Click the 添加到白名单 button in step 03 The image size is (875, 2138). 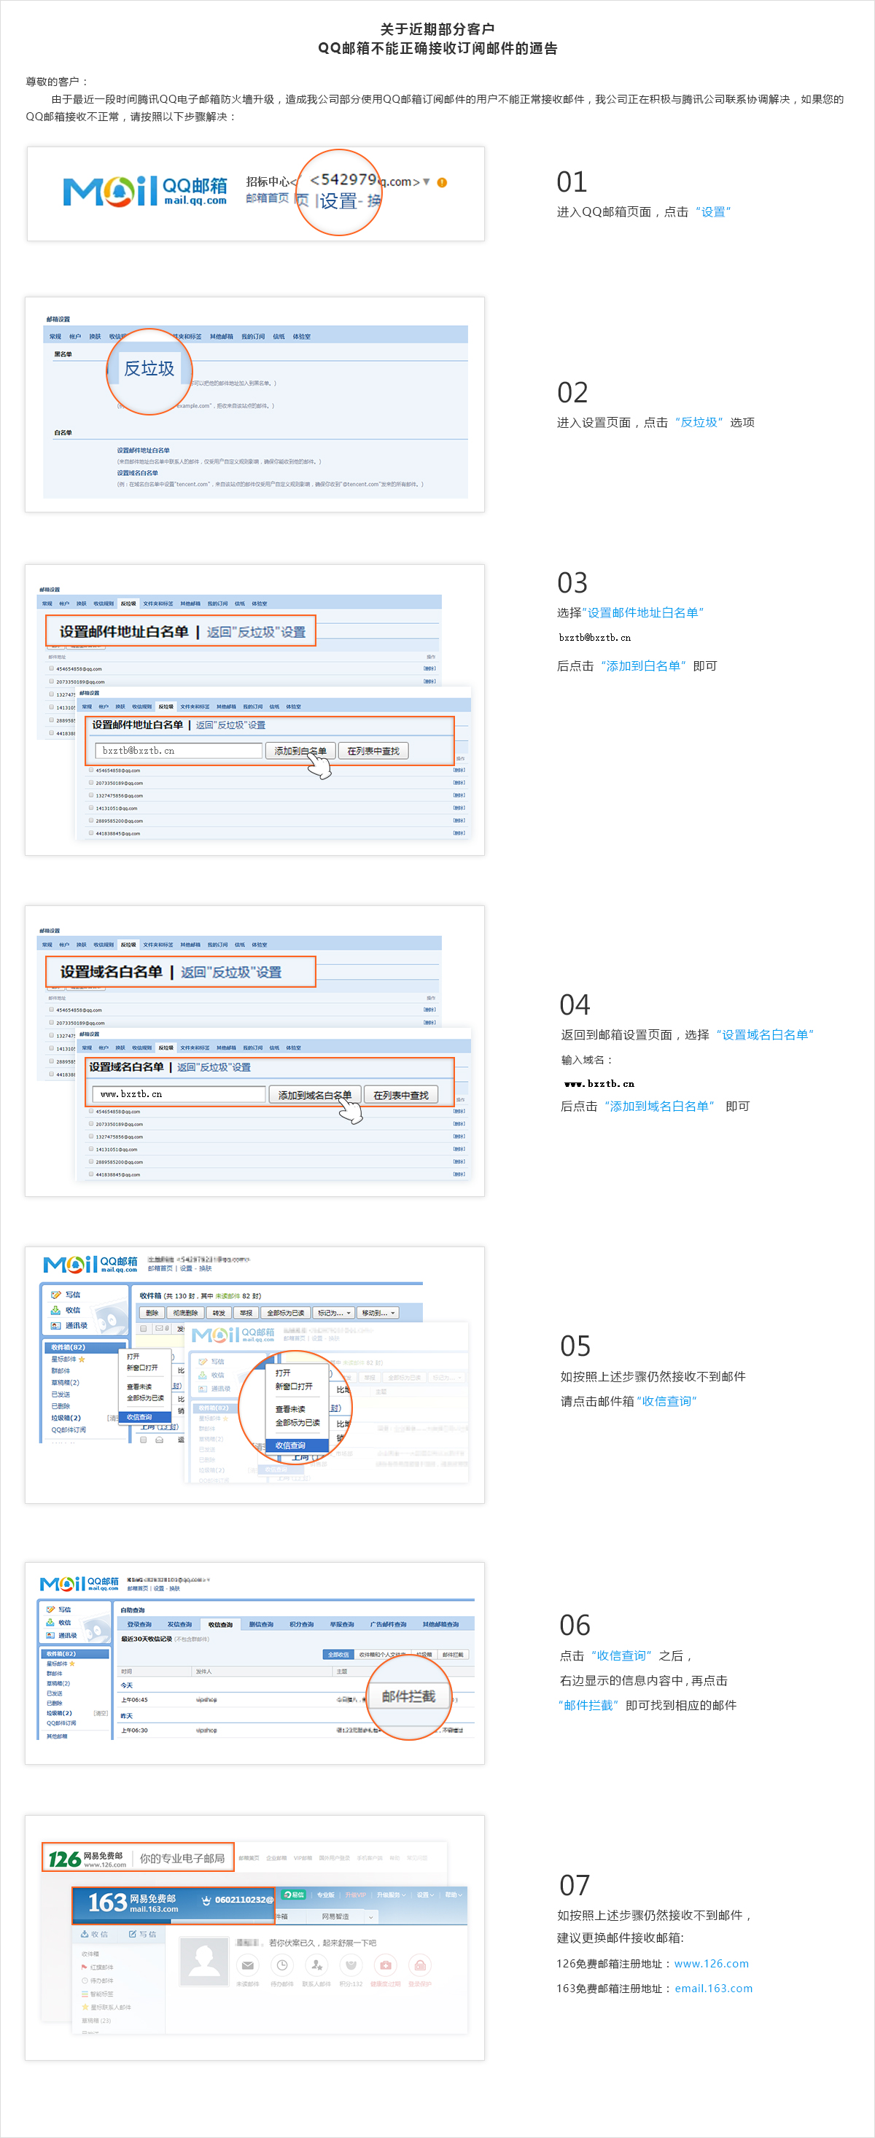point(300,750)
